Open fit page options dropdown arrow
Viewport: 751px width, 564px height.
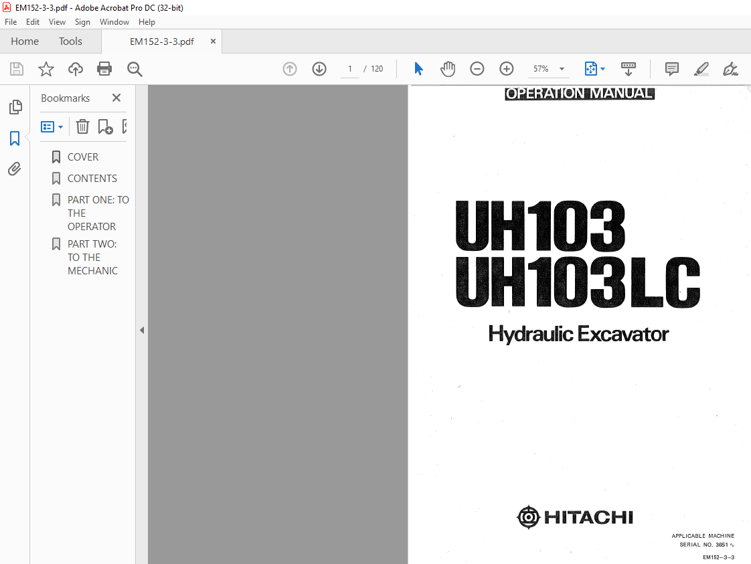click(x=602, y=69)
